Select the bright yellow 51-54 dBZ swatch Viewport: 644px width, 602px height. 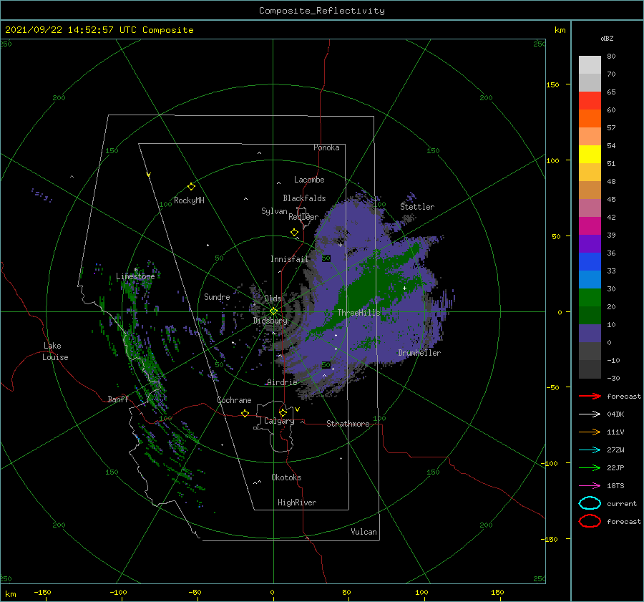(590, 155)
